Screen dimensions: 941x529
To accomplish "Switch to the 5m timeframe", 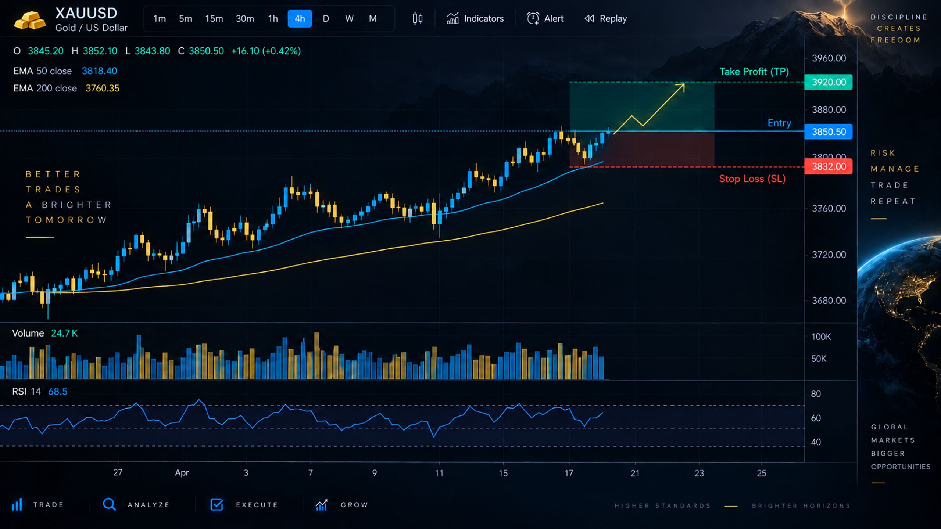I will coord(185,19).
